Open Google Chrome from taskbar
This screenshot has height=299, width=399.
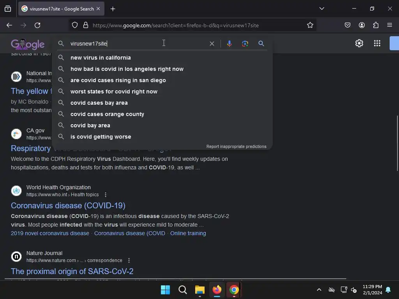click(x=234, y=290)
